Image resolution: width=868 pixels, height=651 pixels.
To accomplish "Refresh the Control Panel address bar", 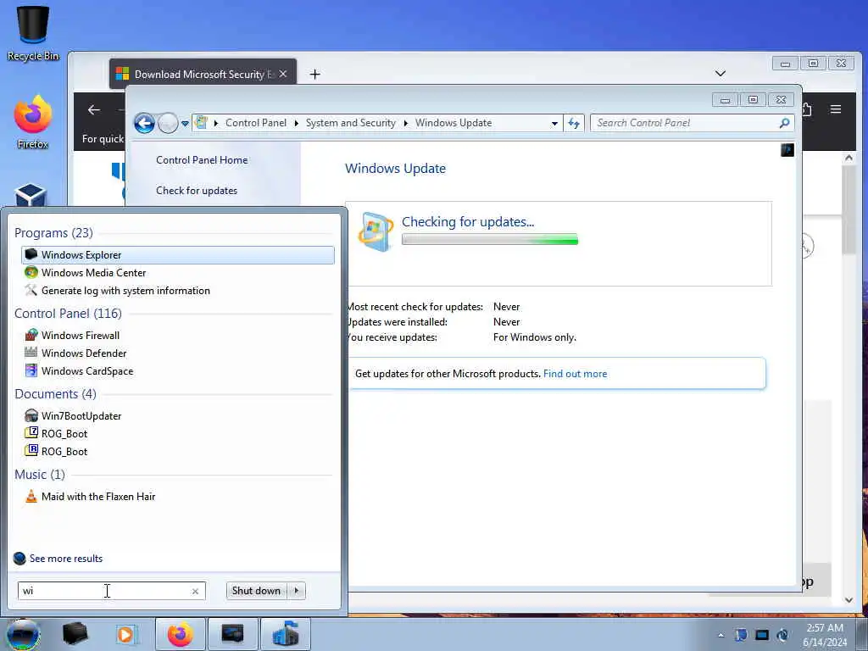I will click(574, 124).
